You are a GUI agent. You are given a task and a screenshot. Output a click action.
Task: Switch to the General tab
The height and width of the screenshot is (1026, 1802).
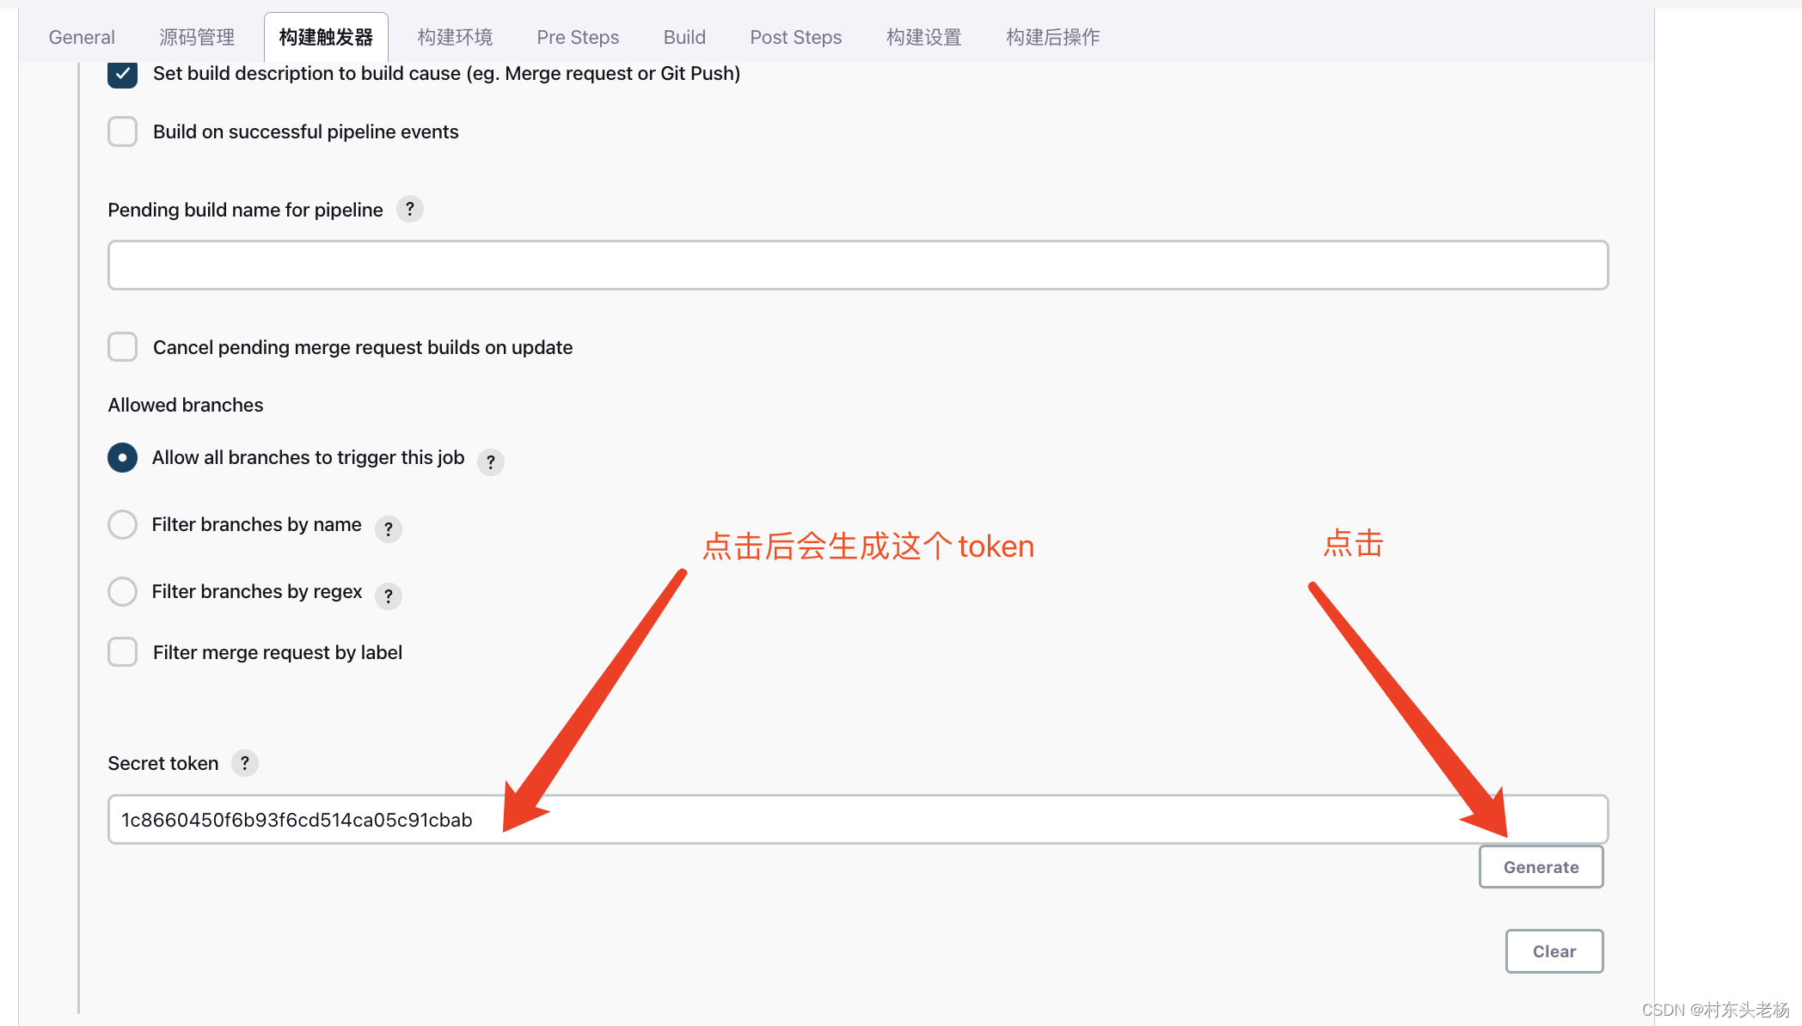point(81,37)
